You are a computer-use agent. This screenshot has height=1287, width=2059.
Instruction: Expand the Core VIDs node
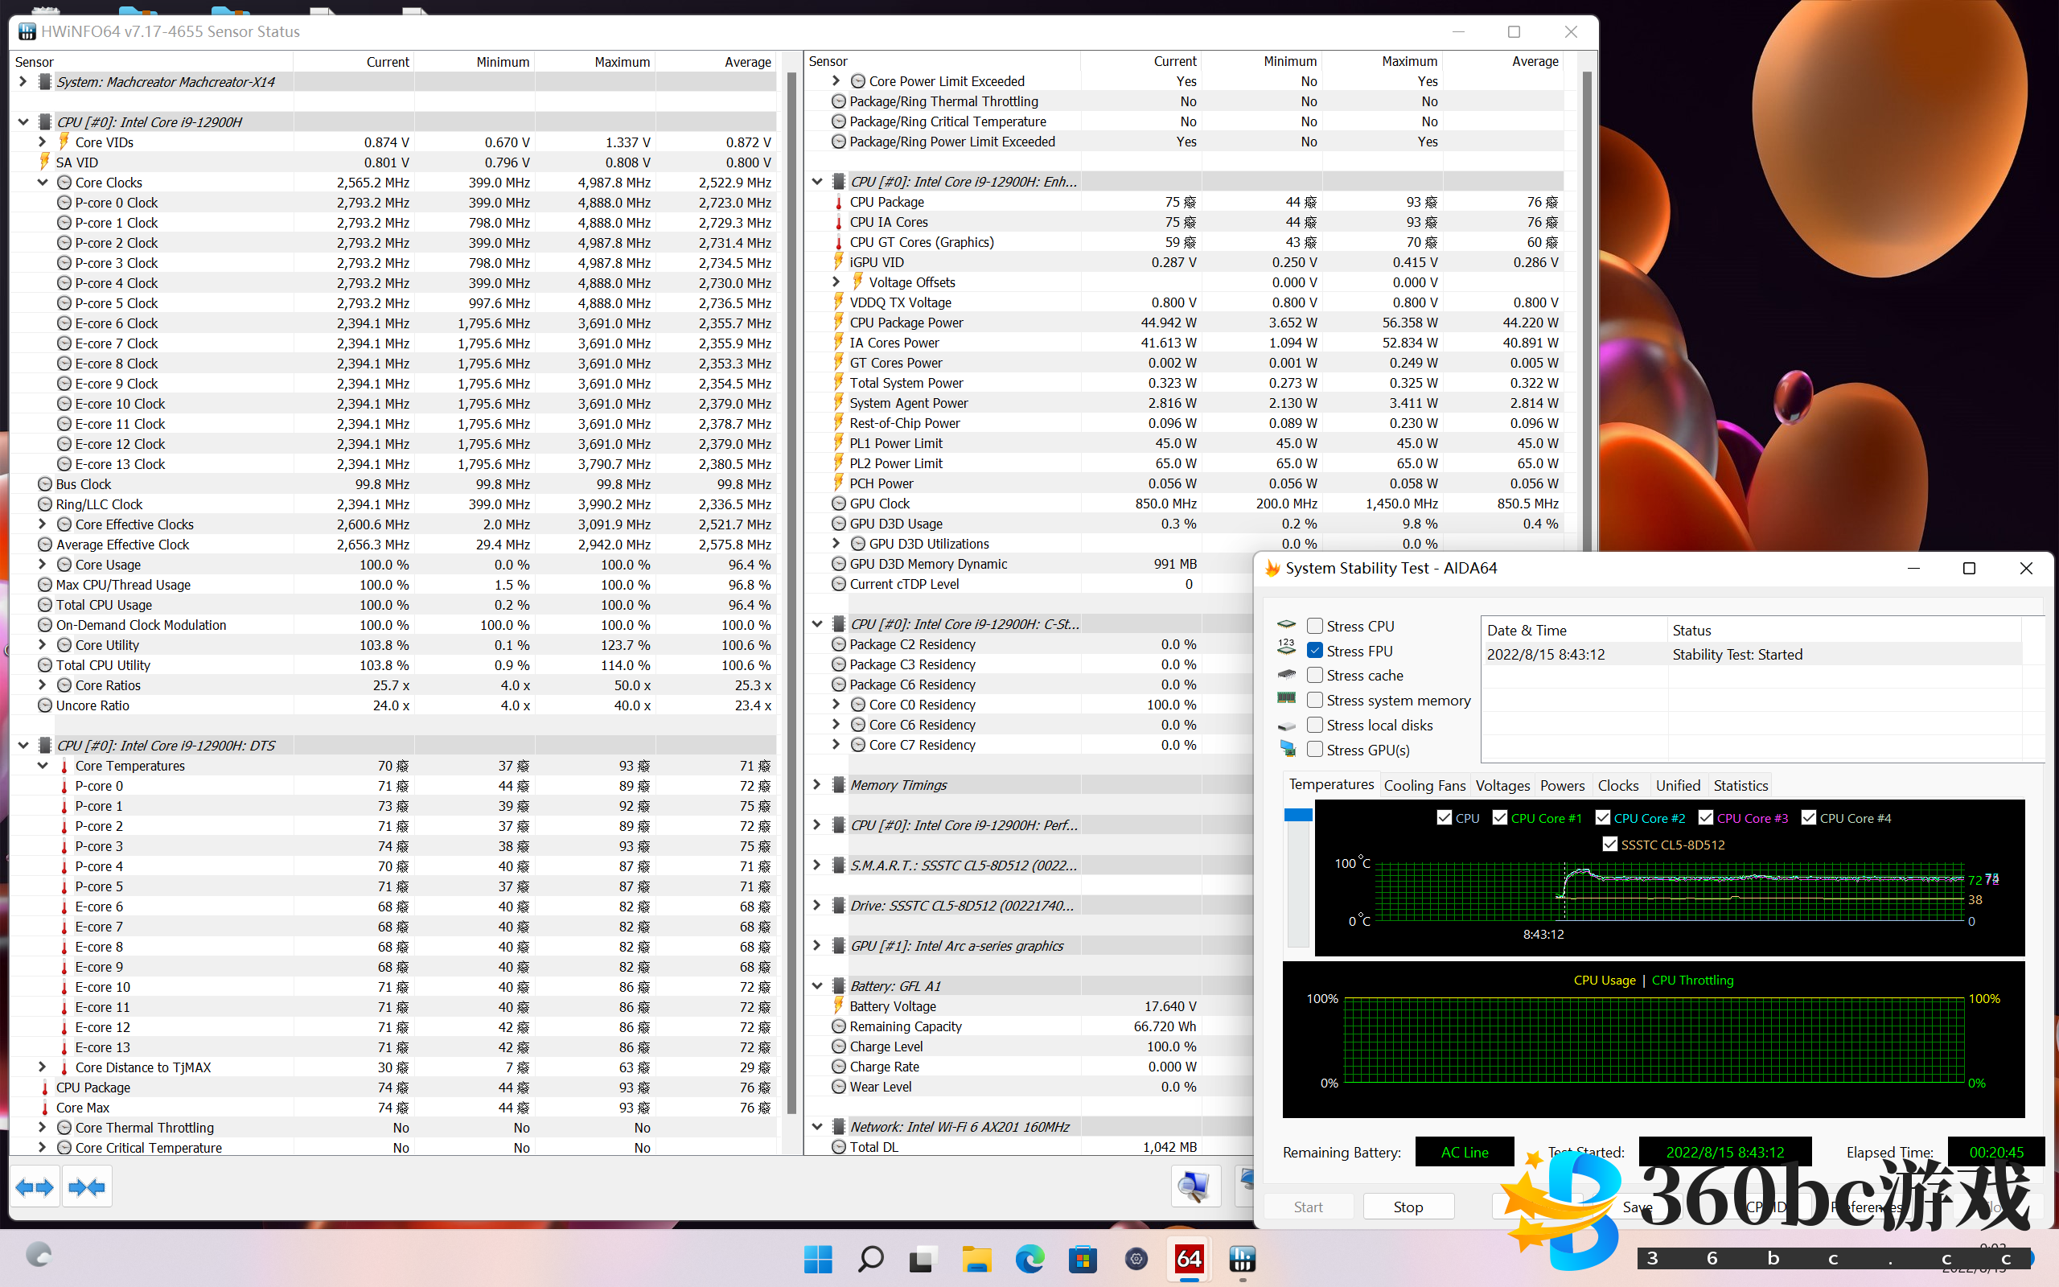pyautogui.click(x=43, y=142)
